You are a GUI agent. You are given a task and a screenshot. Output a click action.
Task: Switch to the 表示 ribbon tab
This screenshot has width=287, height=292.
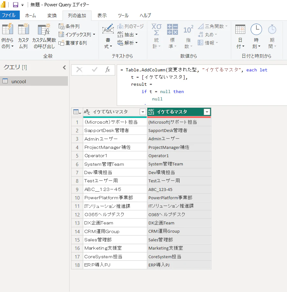(102, 15)
